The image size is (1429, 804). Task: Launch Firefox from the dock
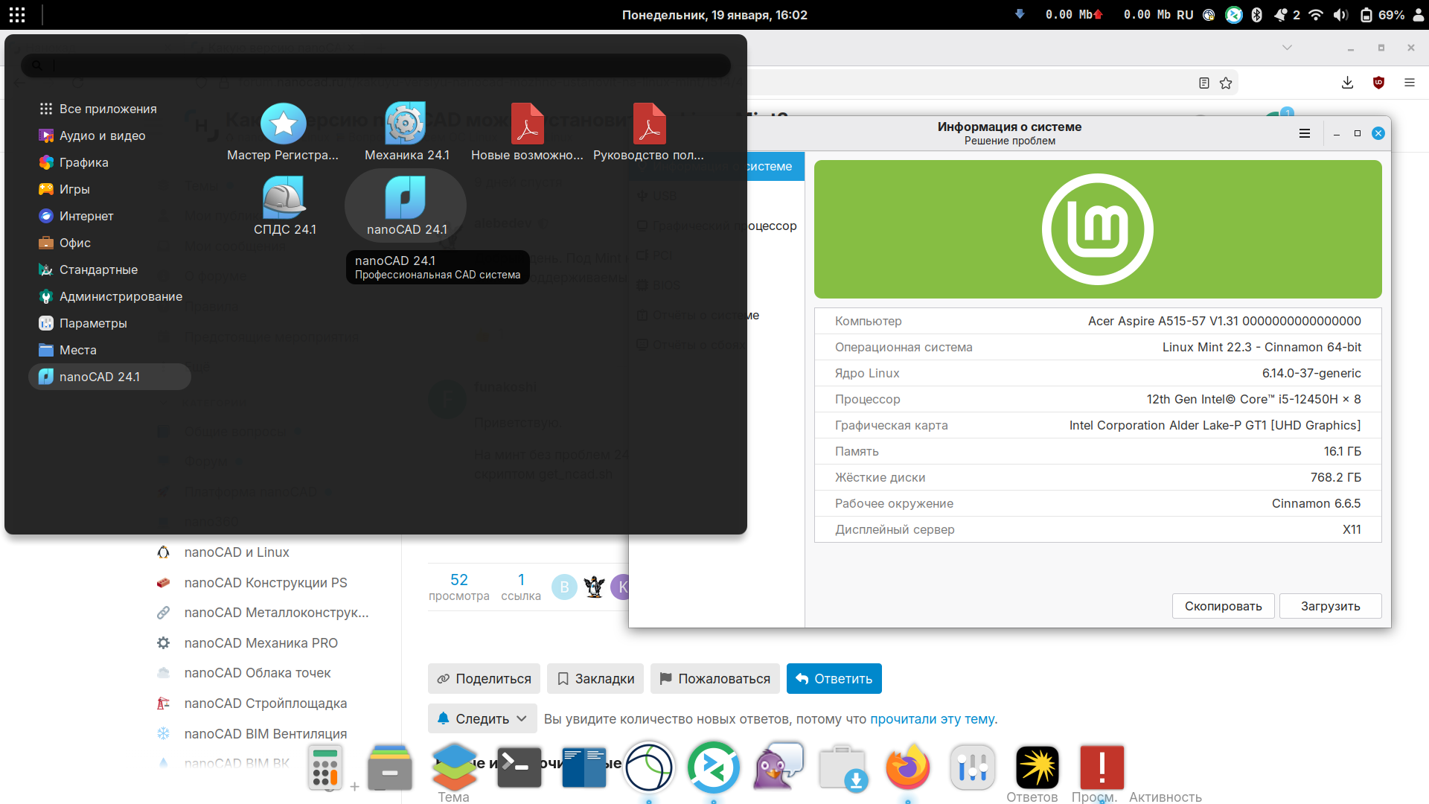pos(907,768)
